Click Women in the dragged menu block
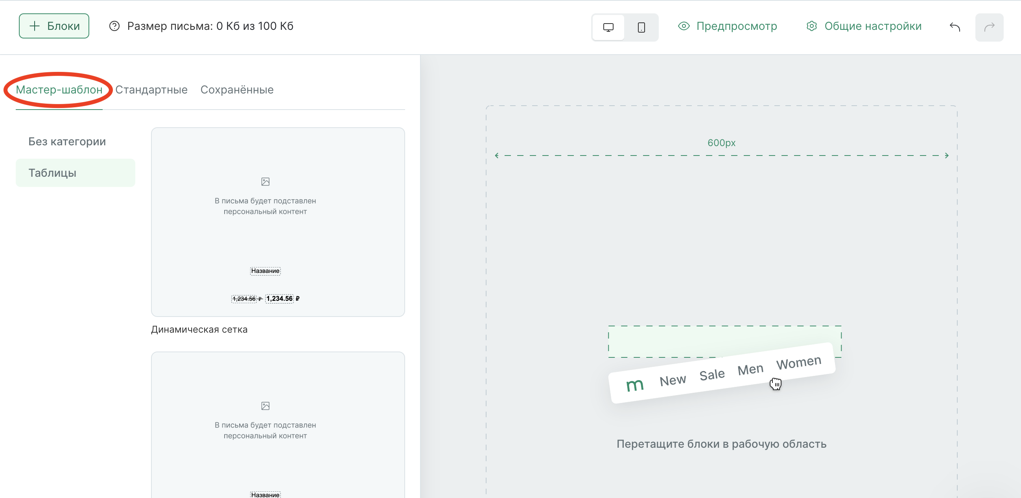Viewport: 1021px width, 498px height. click(799, 362)
